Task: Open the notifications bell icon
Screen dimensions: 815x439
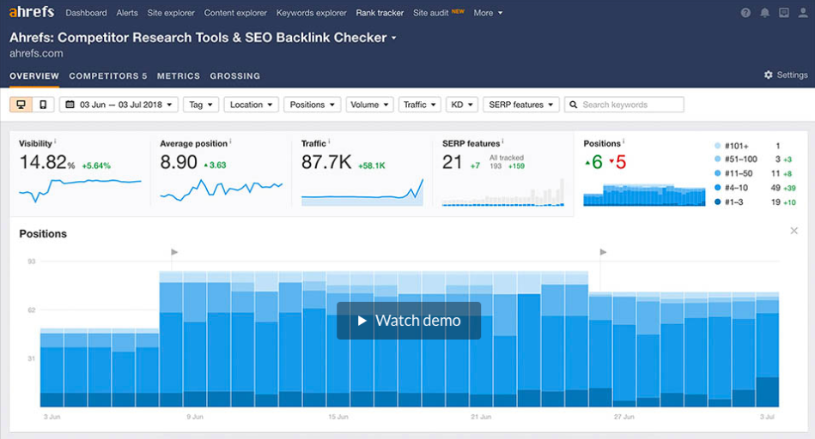Action: (x=764, y=13)
